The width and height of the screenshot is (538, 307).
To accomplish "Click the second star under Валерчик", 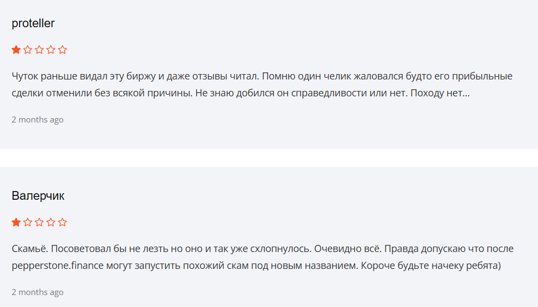I will pos(28,223).
